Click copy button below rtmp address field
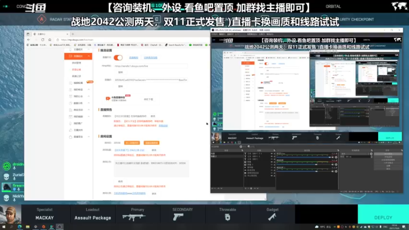This screenshot has width=409, height=230. coord(120,72)
